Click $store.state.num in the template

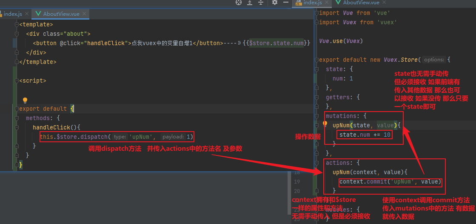[276, 43]
